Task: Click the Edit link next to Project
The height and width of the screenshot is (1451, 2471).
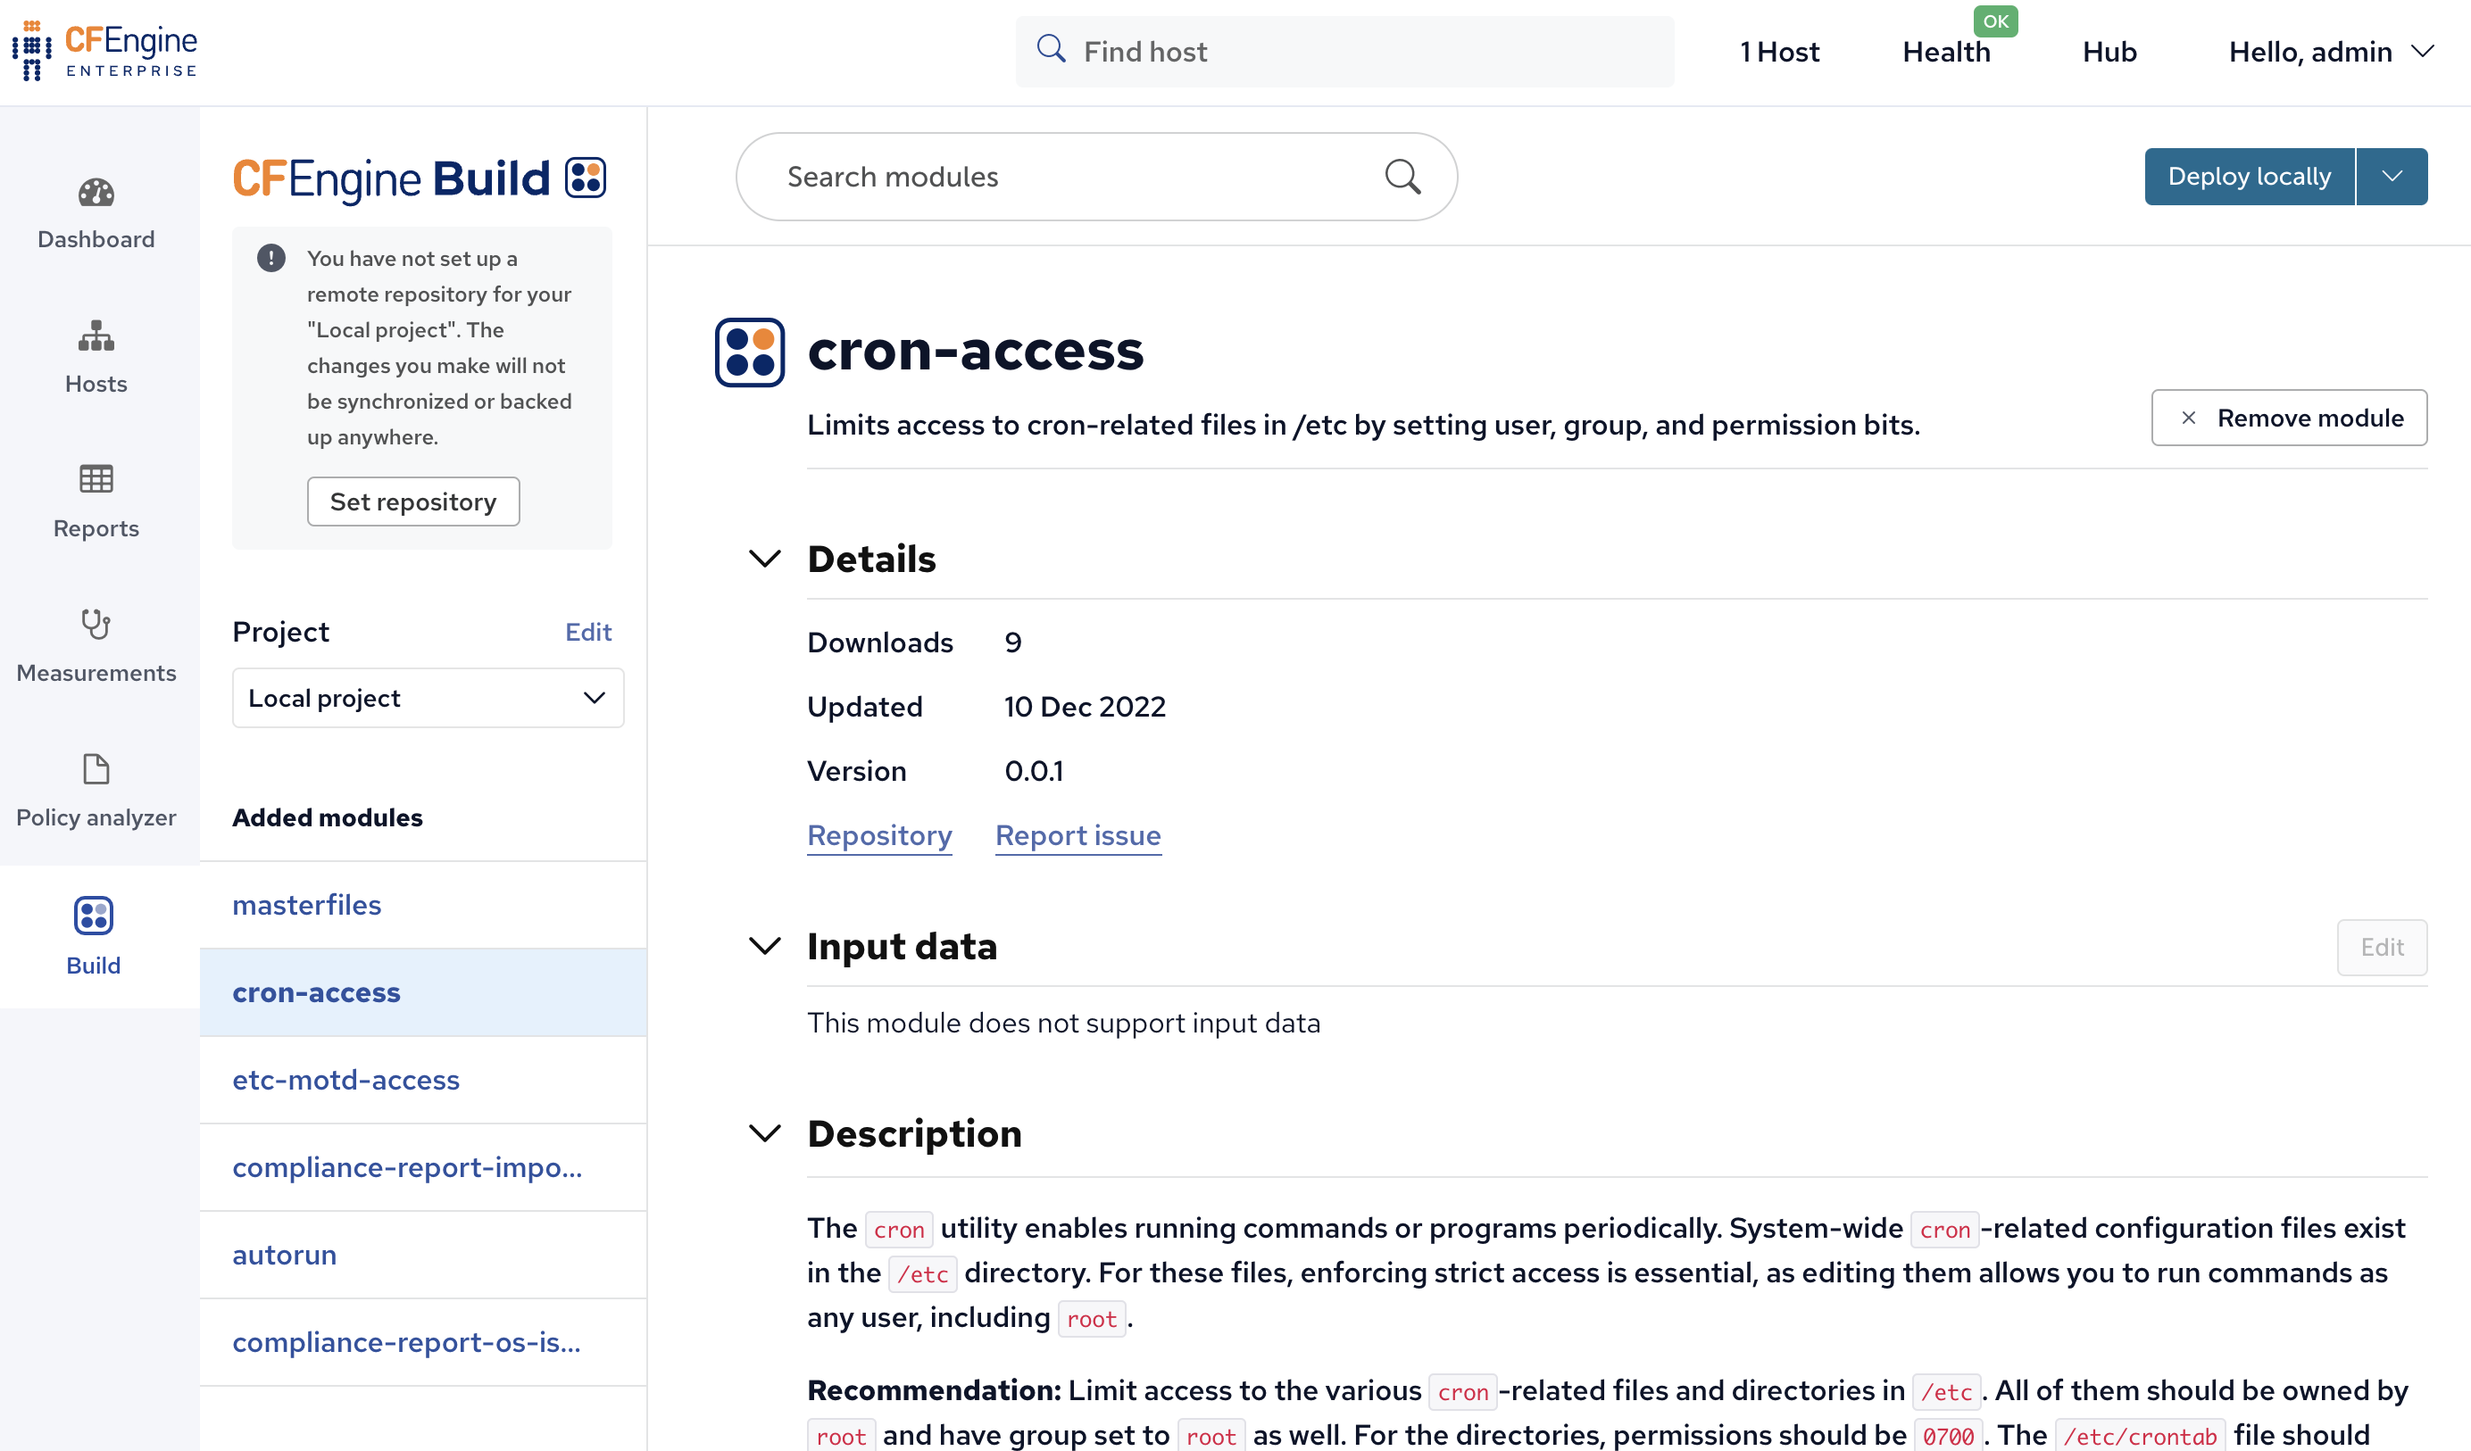Action: tap(588, 633)
